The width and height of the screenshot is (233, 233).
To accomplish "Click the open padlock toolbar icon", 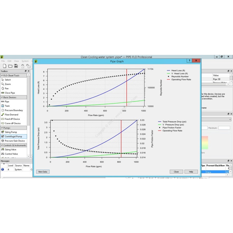I will [x=28, y=66].
